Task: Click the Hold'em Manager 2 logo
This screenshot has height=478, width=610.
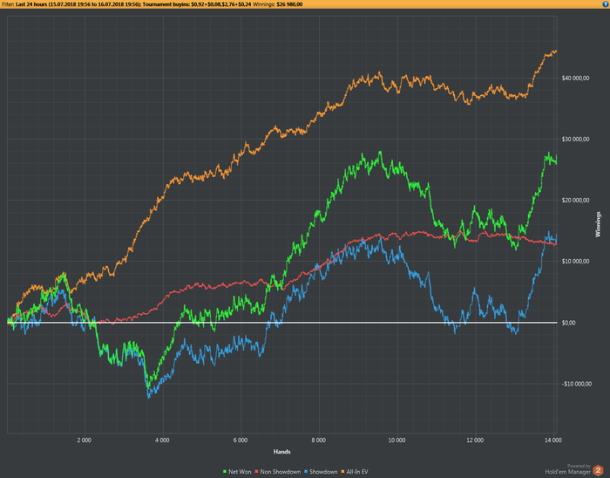Action: click(598, 470)
